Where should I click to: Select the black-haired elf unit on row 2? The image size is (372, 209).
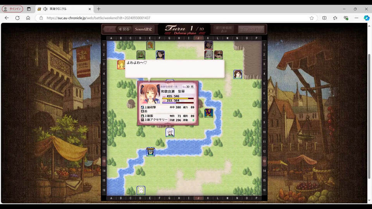tap(160, 55)
